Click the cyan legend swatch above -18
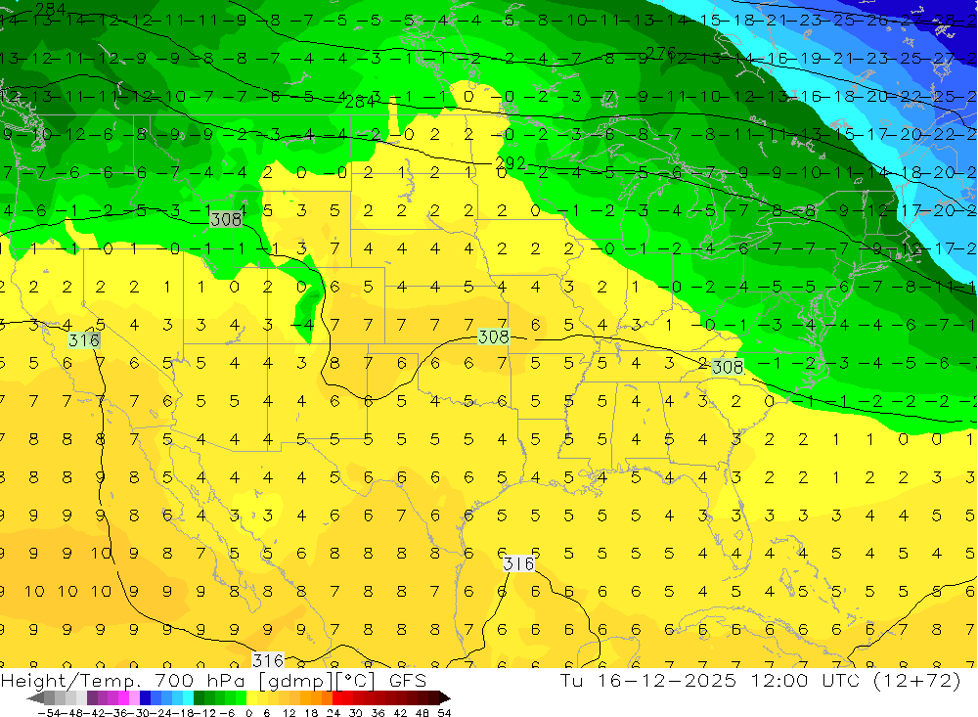The width and height of the screenshot is (978, 717). coord(188,698)
